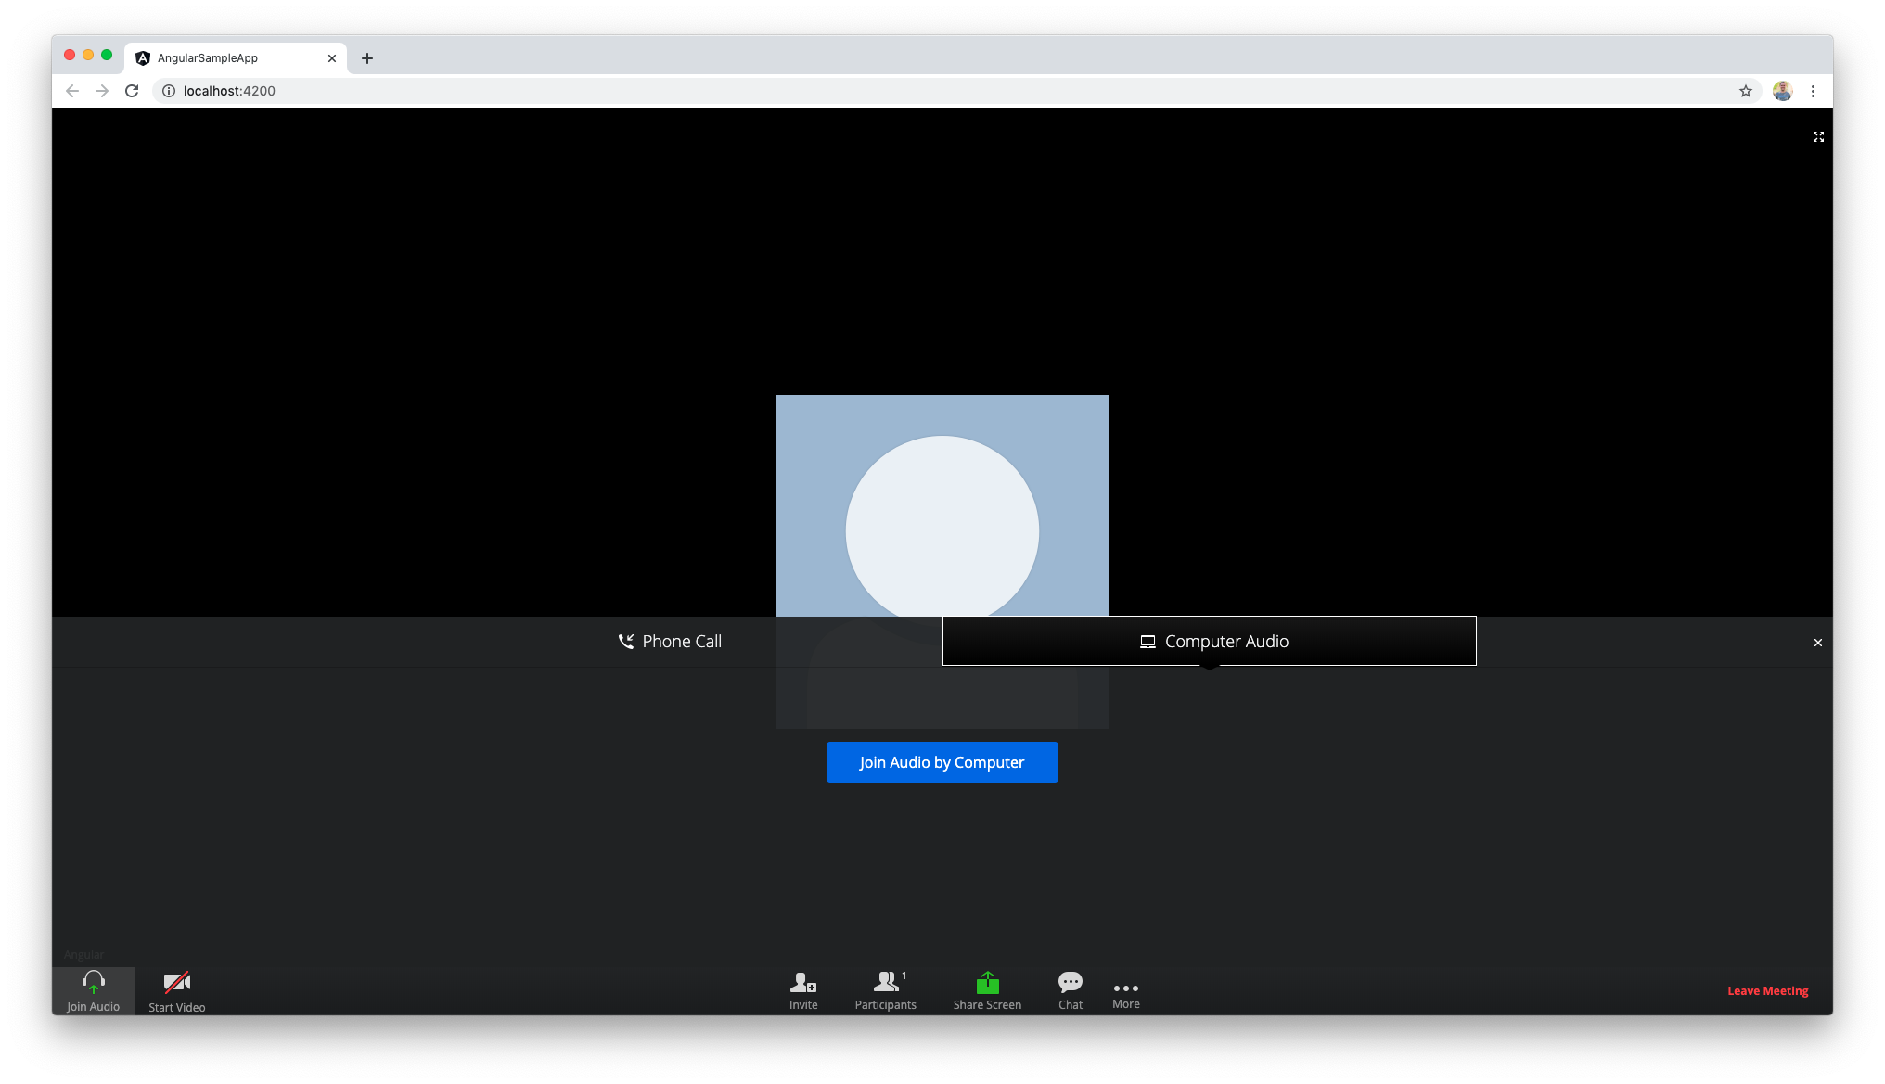The height and width of the screenshot is (1084, 1885).
Task: Open the Chat panel
Action: [x=1071, y=983]
